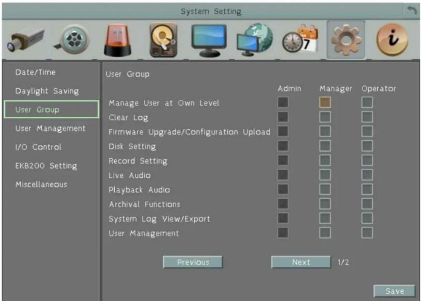Go to the Next page button
421x301 pixels.
coord(301,262)
